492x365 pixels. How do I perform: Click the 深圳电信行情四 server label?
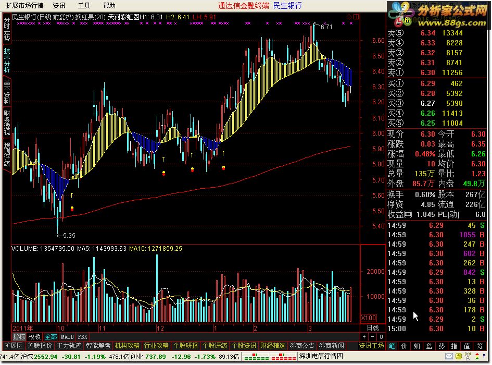point(321,356)
